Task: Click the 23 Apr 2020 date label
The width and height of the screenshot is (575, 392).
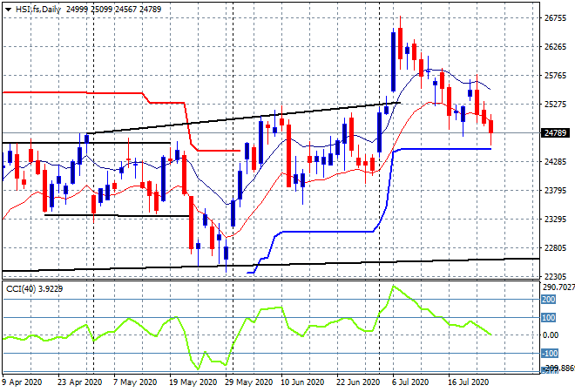Action: click(x=79, y=382)
